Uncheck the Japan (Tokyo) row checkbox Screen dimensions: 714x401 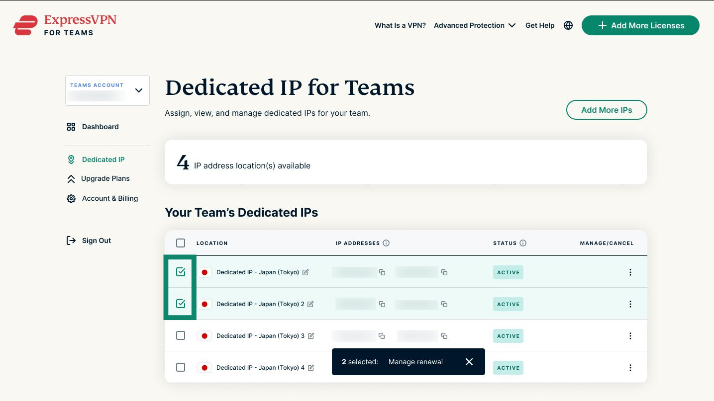181,272
